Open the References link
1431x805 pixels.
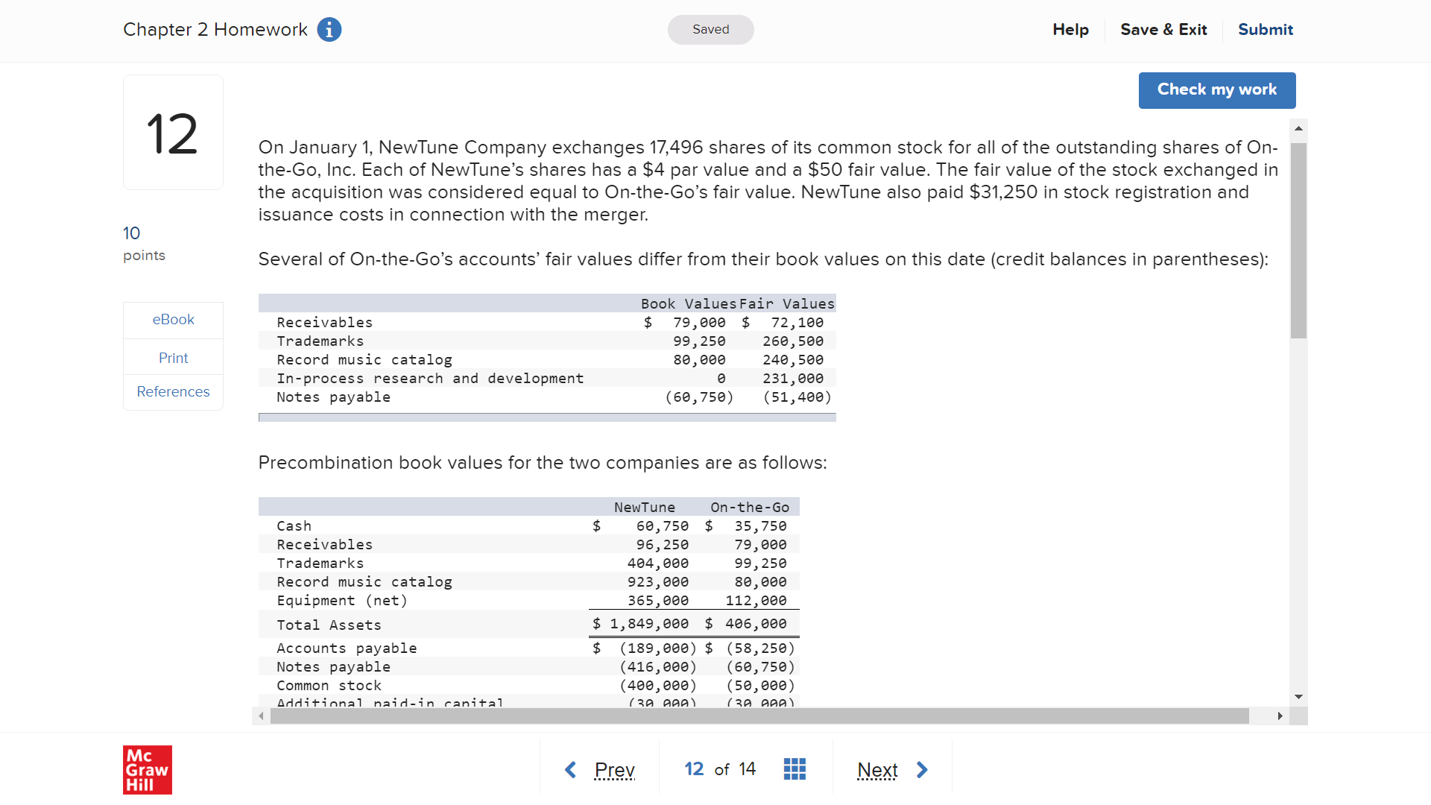tap(173, 392)
